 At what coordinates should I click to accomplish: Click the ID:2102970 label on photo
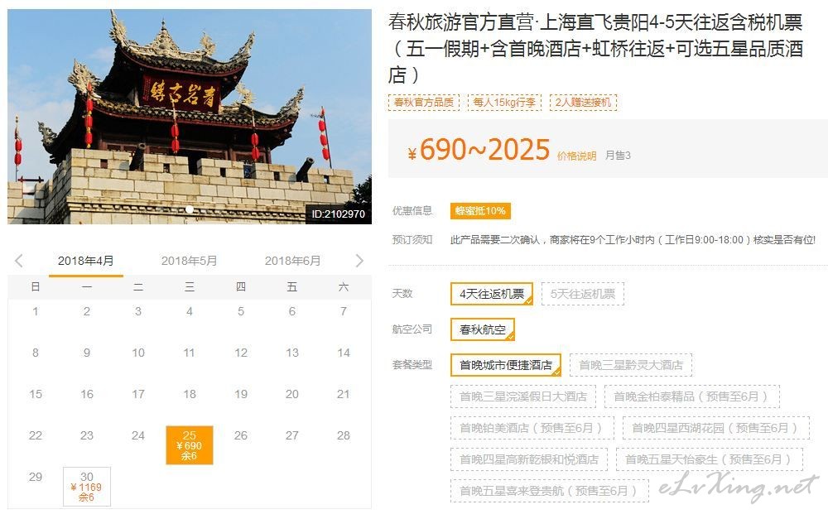point(338,214)
